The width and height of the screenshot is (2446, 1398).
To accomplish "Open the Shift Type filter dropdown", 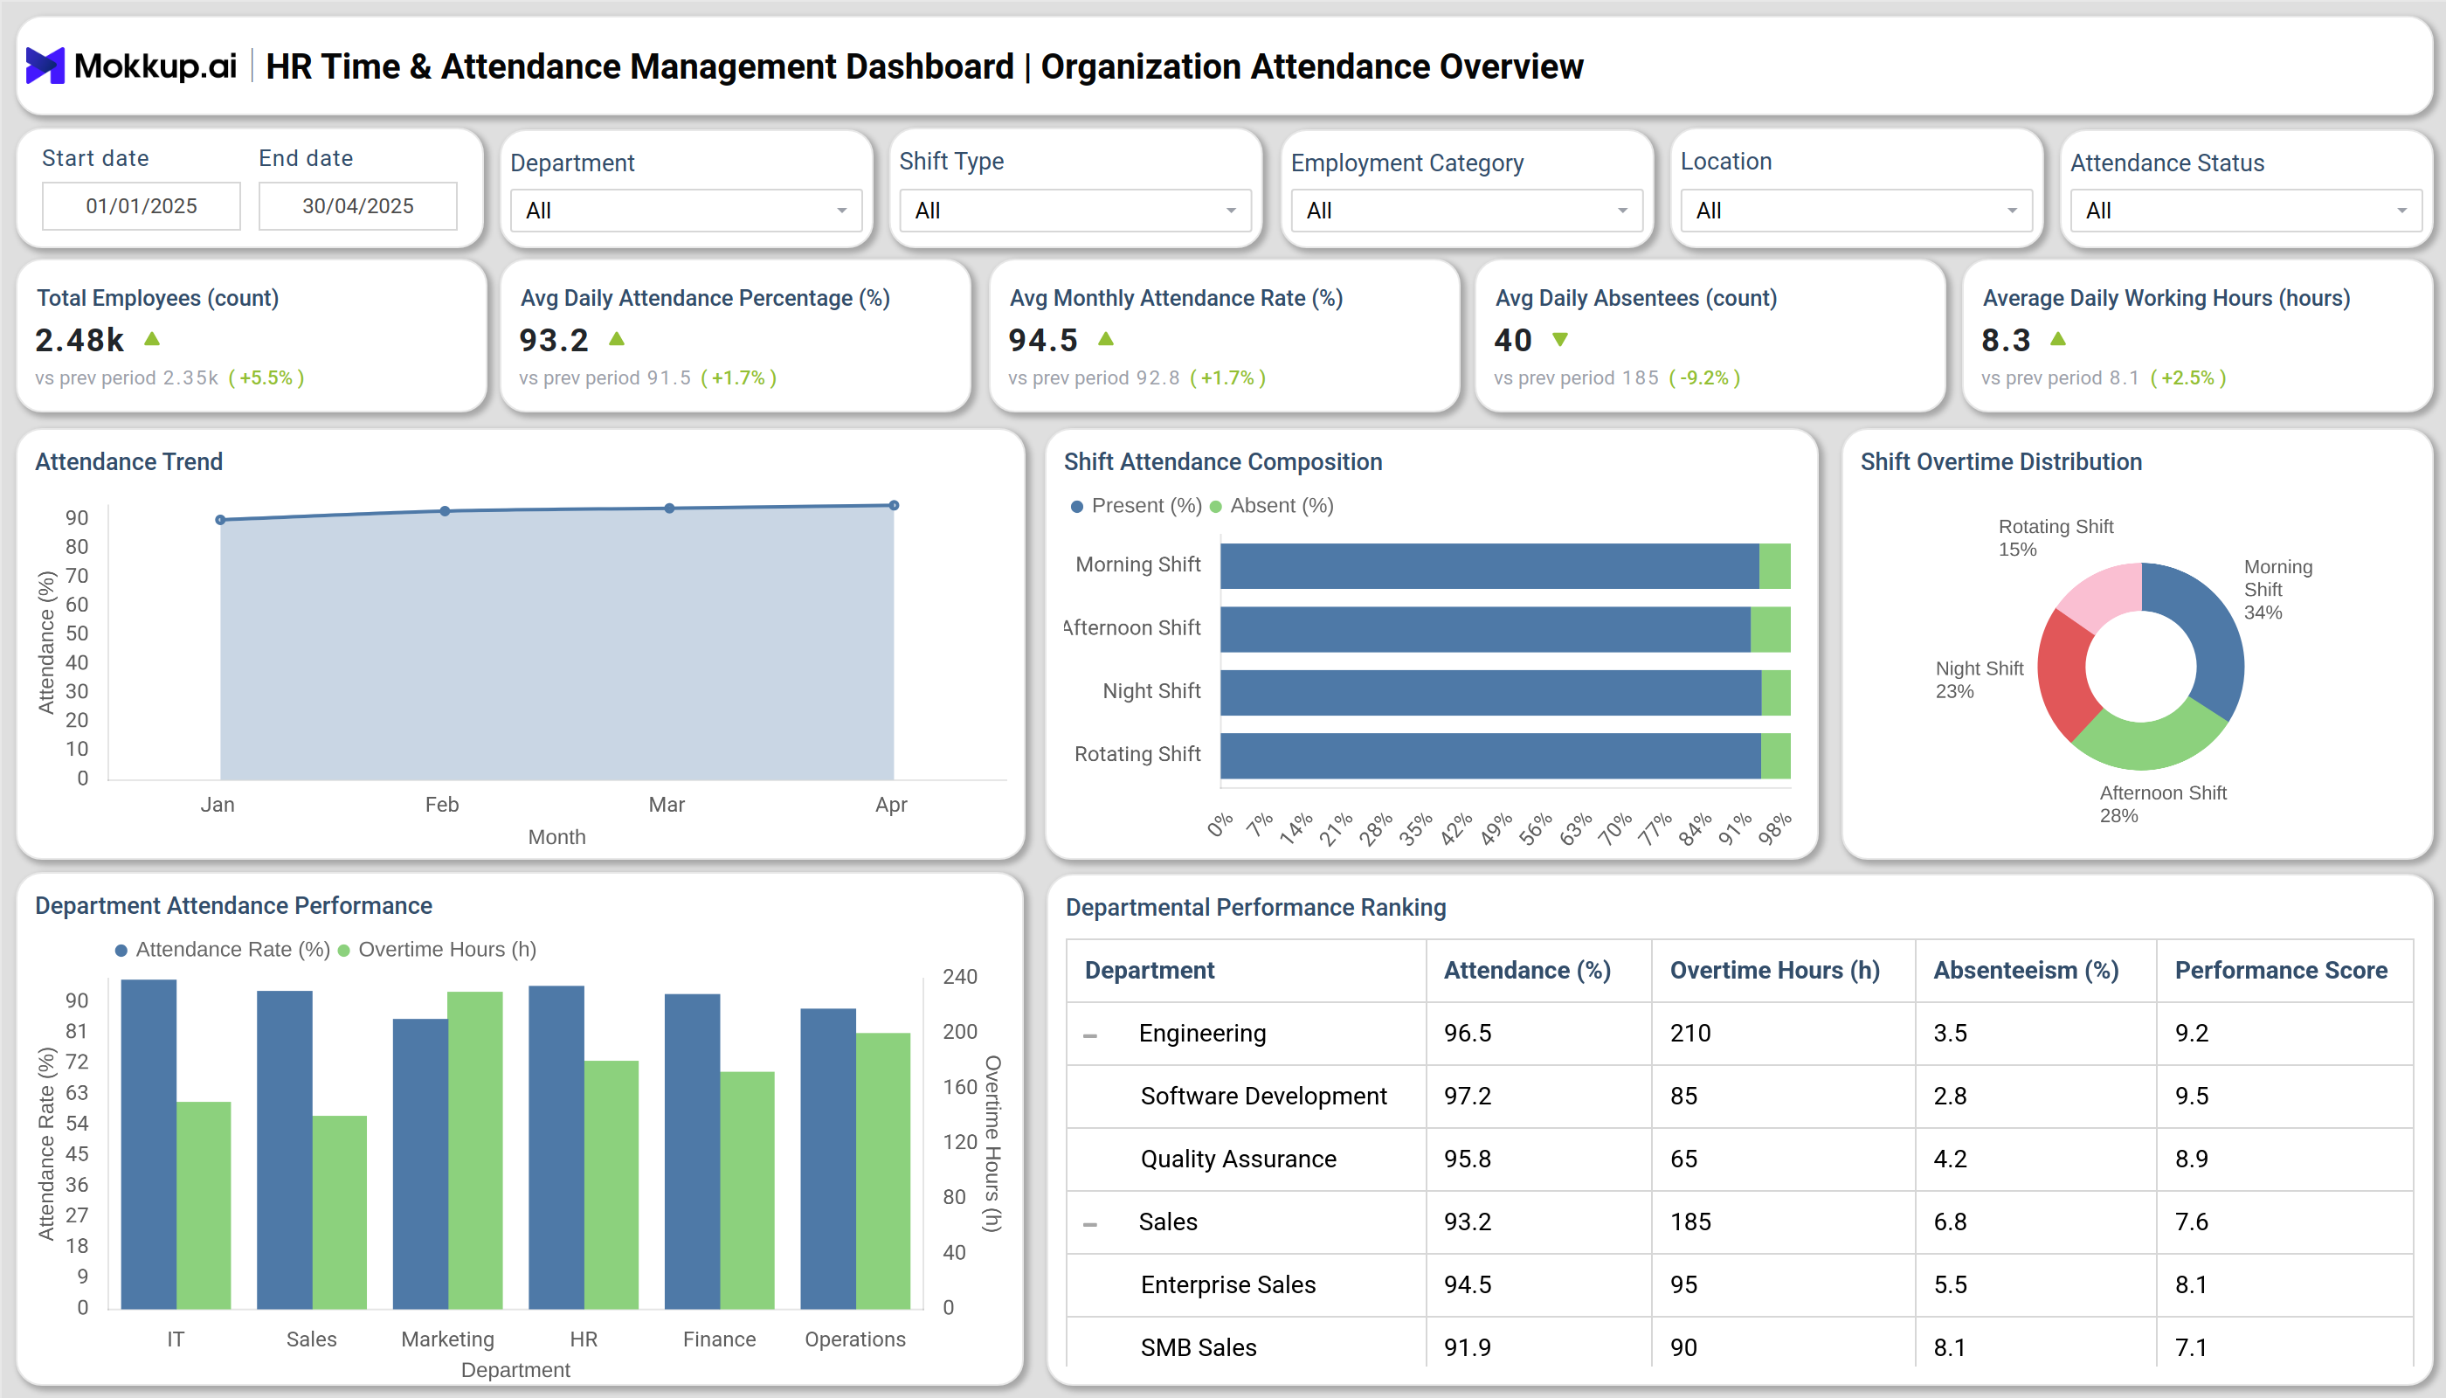I will pos(1075,211).
